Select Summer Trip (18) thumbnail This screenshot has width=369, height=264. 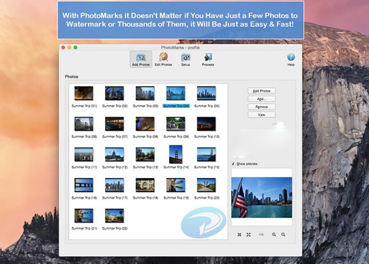(x=145, y=185)
